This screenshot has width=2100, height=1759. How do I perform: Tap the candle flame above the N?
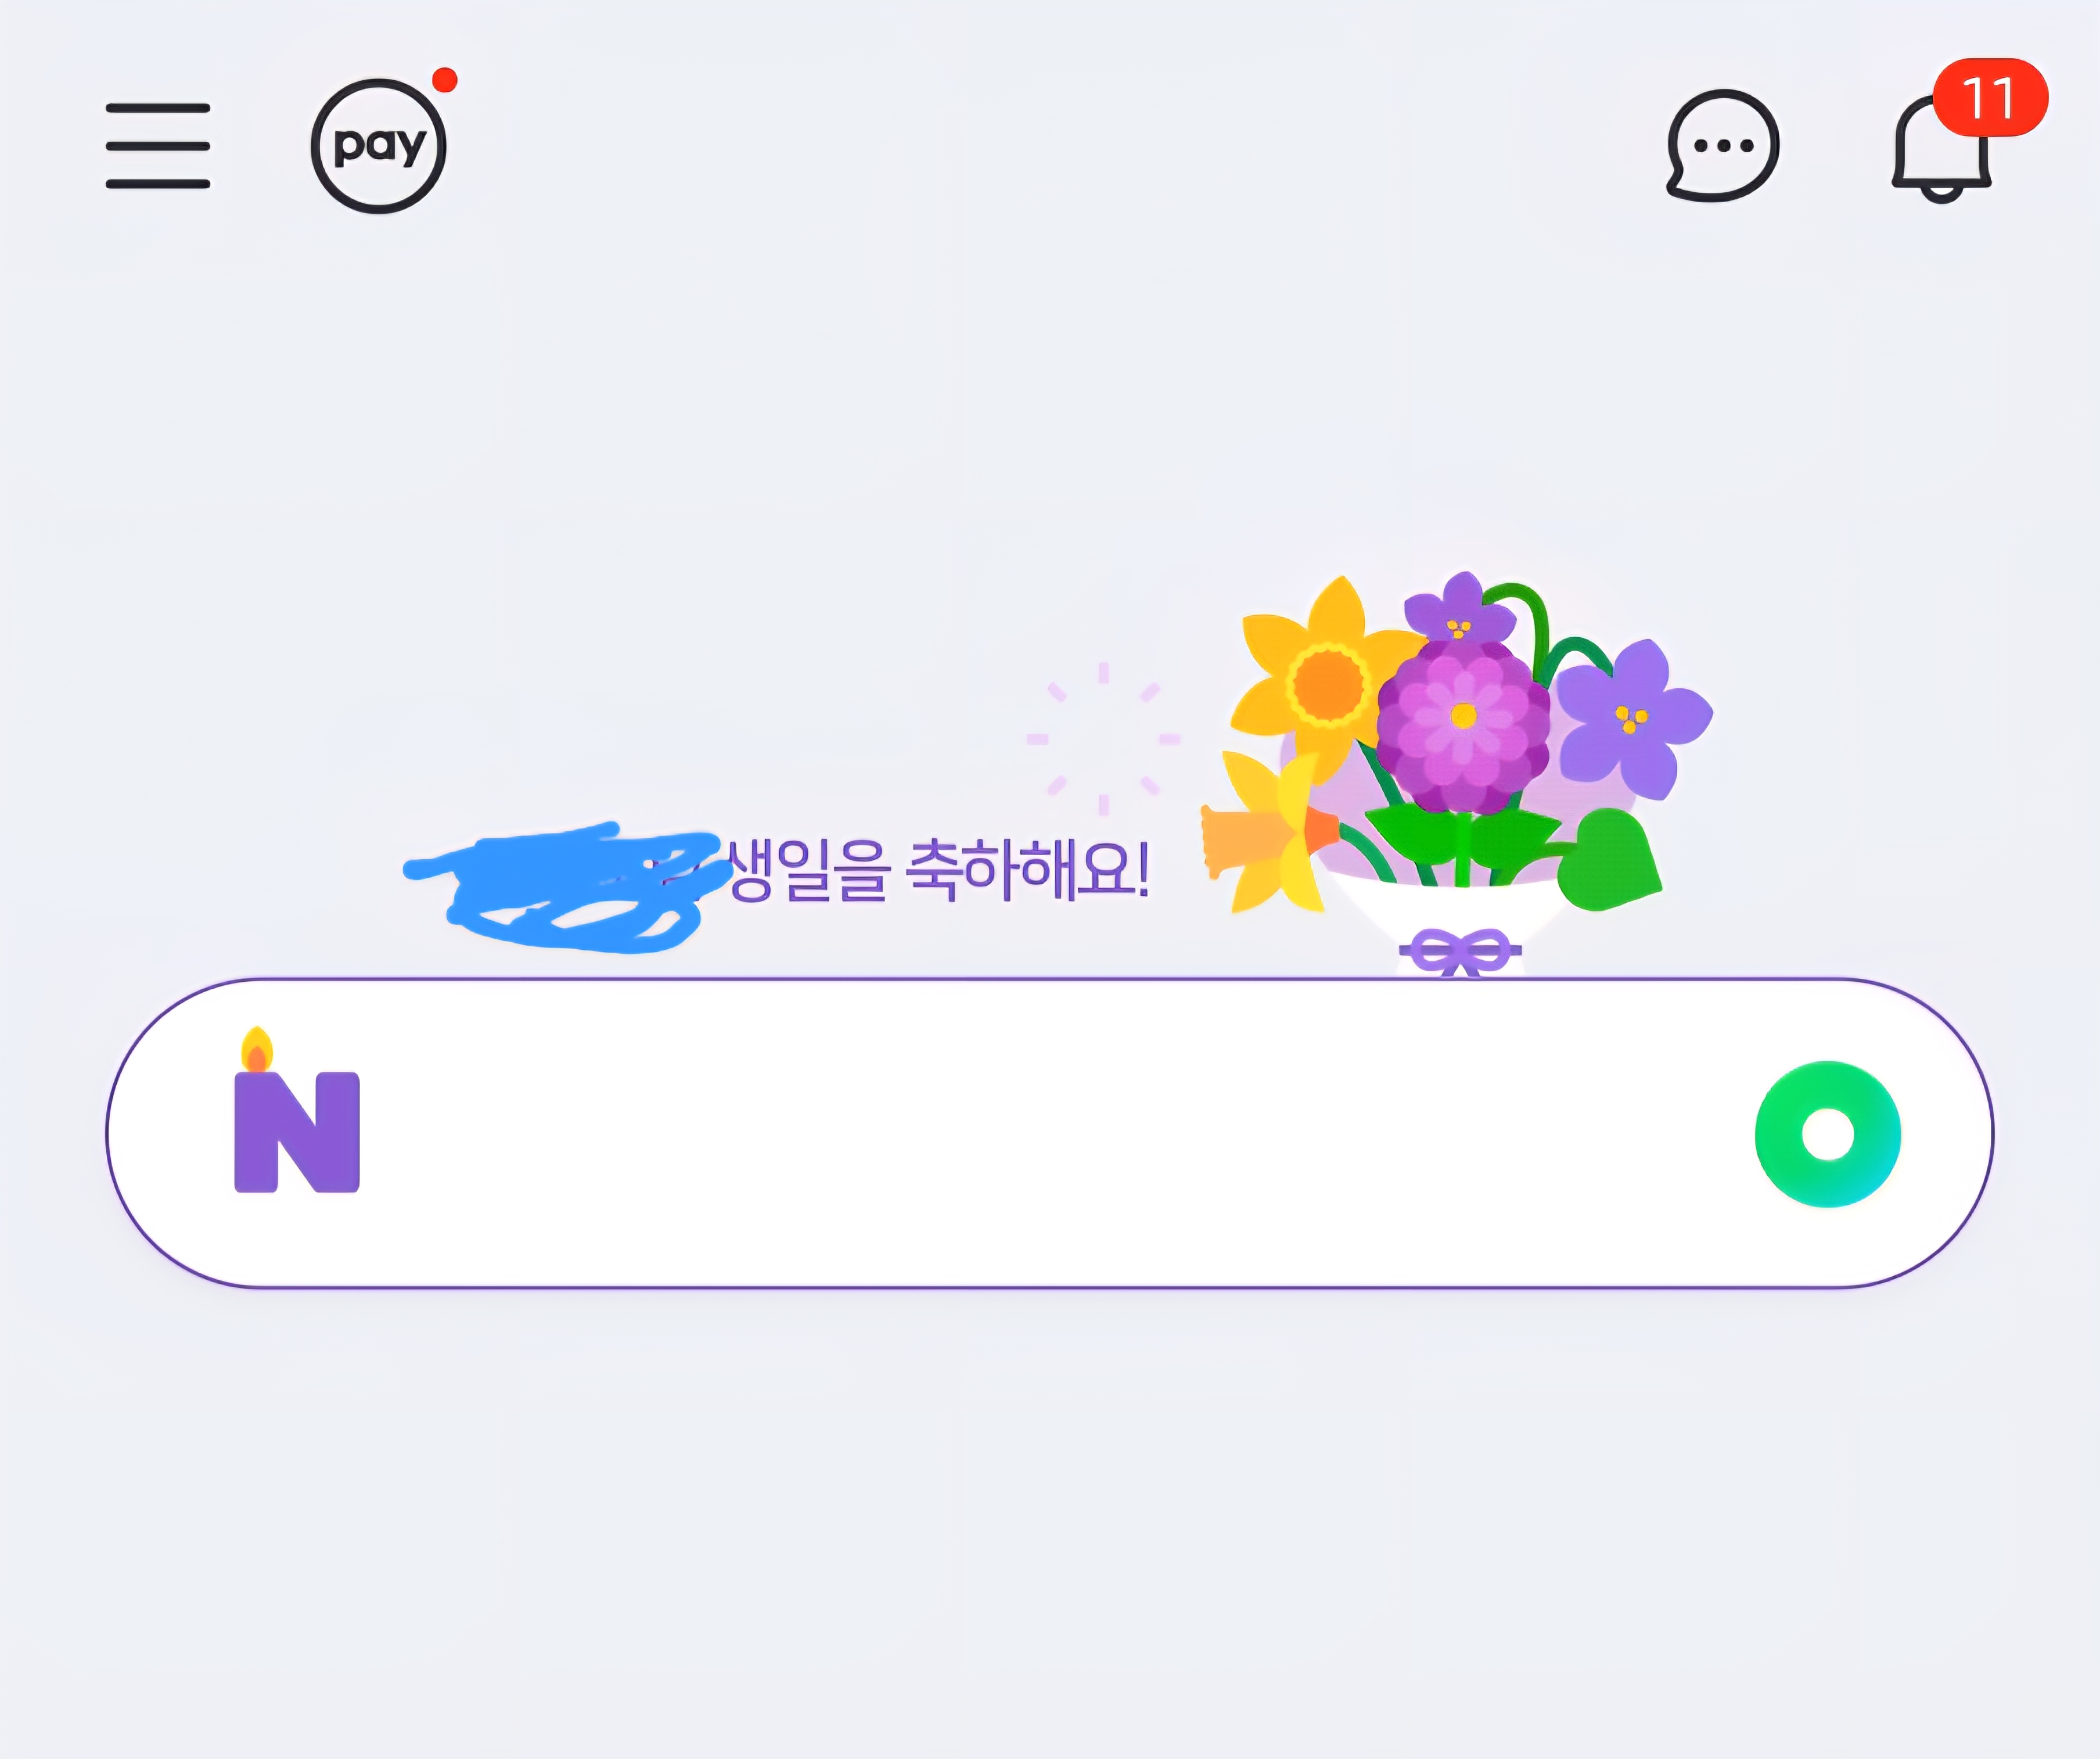[x=257, y=1049]
